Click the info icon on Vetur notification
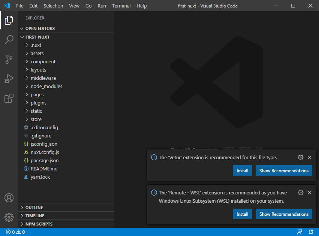The height and width of the screenshot is (236, 319). pyautogui.click(x=154, y=157)
